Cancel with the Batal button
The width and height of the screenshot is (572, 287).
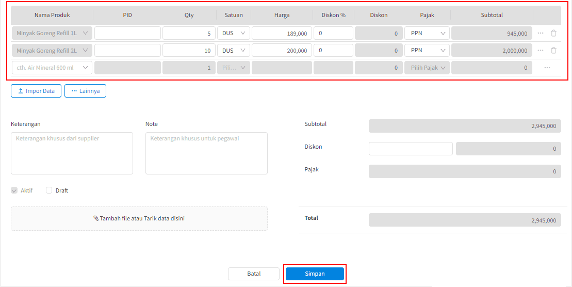tap(254, 274)
